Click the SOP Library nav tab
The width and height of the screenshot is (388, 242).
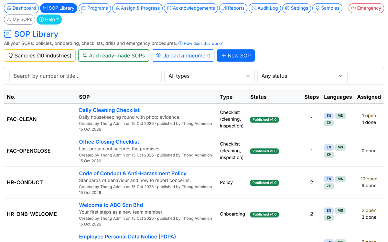pyautogui.click(x=59, y=8)
